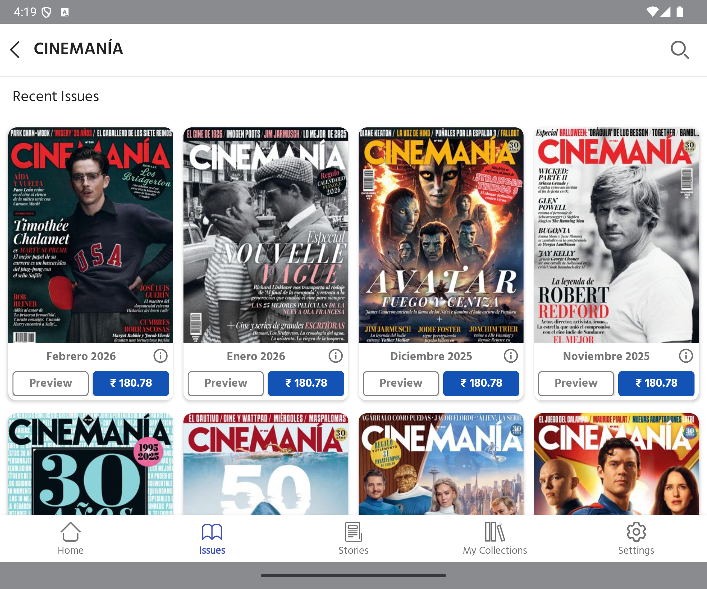707x589 pixels.
Task: Buy Enero 2026 issue for ₹ 180.78
Action: pyautogui.click(x=306, y=383)
